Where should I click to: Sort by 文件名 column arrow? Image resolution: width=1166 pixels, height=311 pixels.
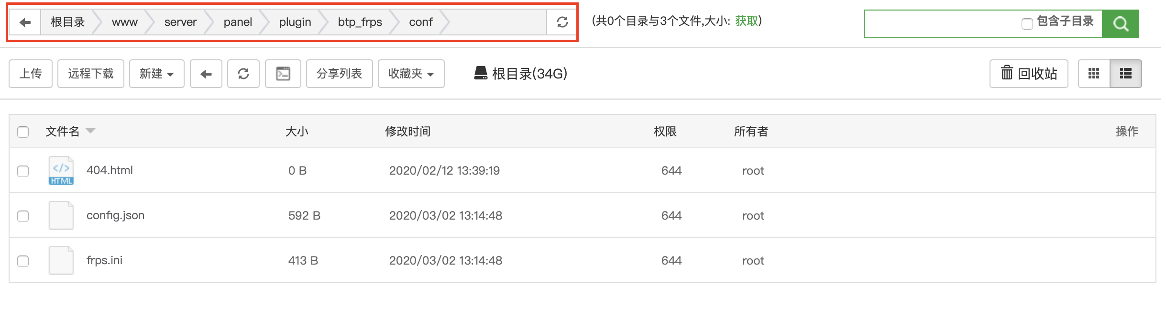coord(90,130)
